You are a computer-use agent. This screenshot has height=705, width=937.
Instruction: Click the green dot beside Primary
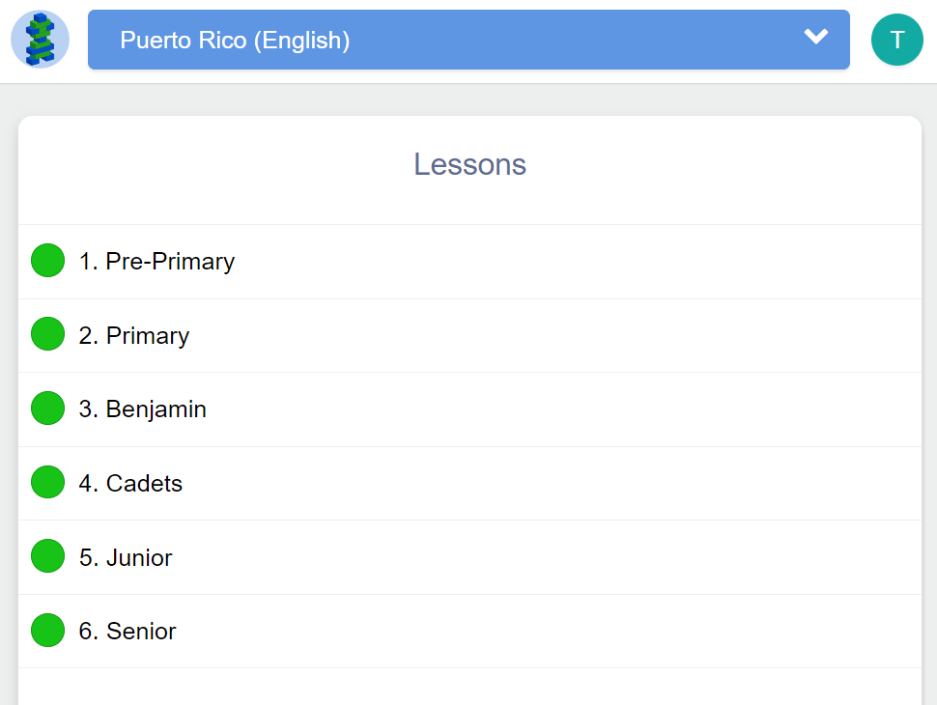(x=47, y=334)
